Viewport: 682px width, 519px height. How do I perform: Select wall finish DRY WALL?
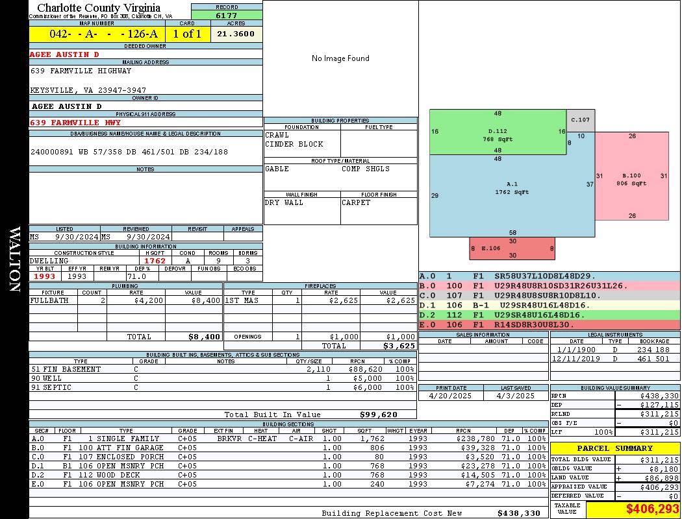click(284, 202)
